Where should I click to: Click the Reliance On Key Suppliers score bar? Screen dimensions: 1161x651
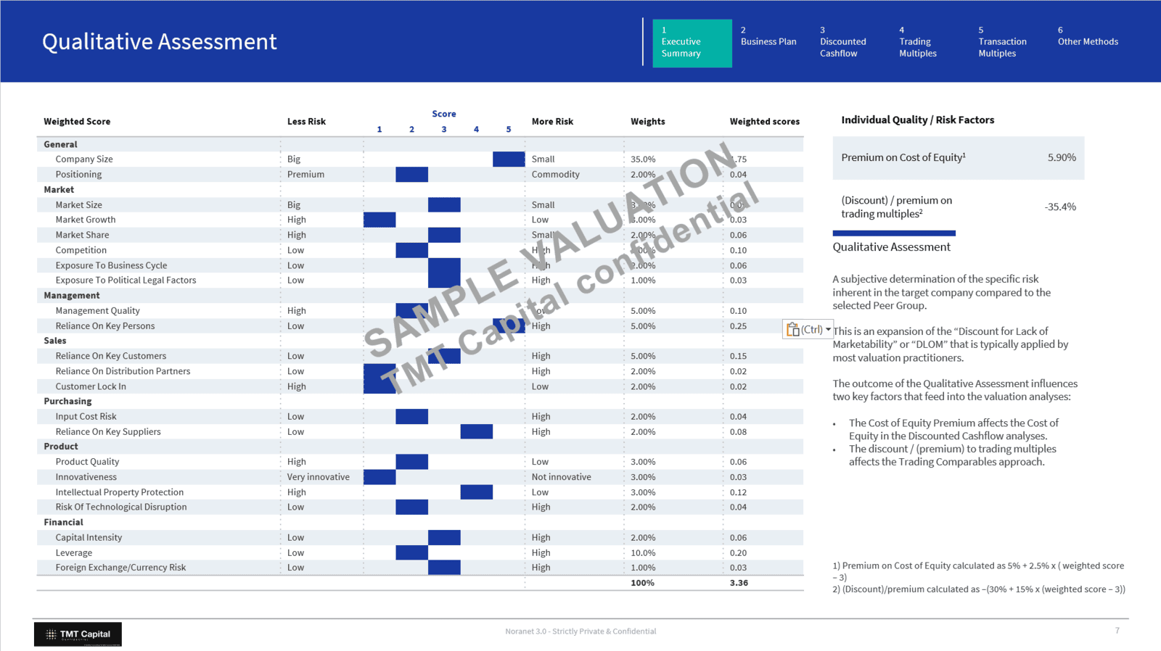coord(477,432)
